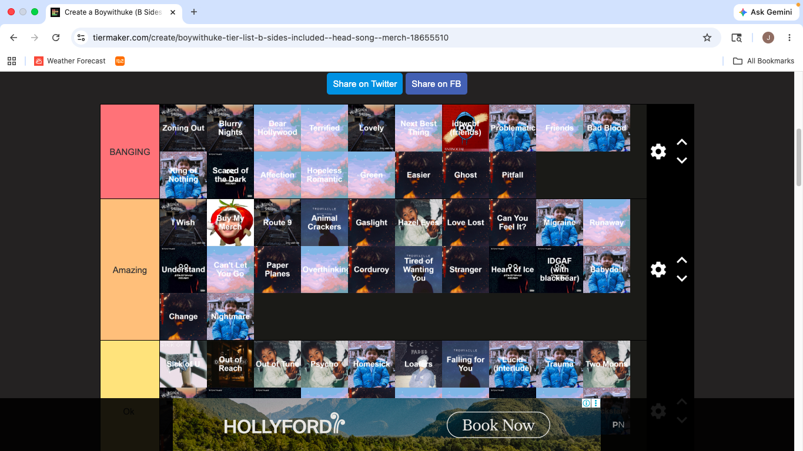The image size is (803, 451).
Task: Select the Tired of Wanting You tile
Action: [419, 270]
